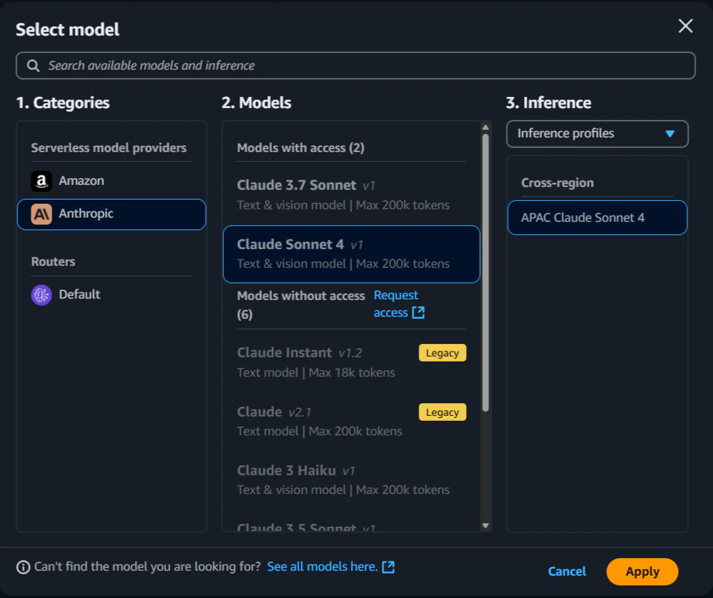Focus the search available models field

click(356, 66)
